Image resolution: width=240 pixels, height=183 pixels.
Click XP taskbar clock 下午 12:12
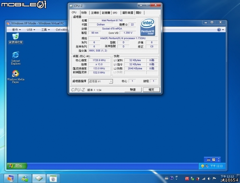point(216,166)
